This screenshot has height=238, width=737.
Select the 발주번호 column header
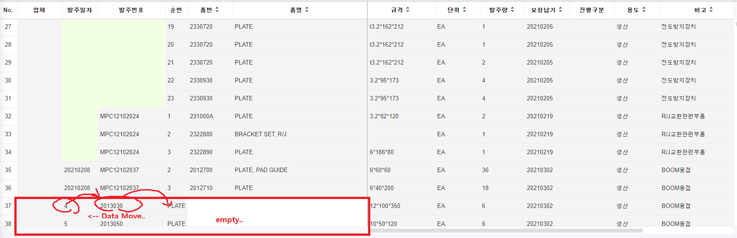pyautogui.click(x=132, y=10)
